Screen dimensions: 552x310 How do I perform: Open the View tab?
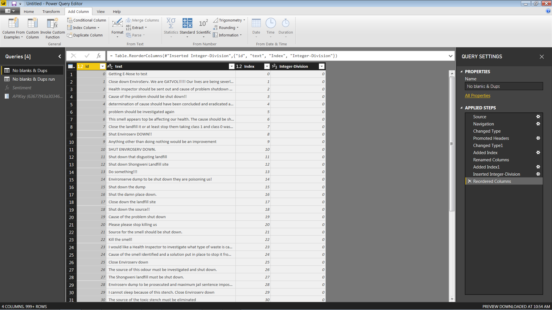[x=101, y=11]
